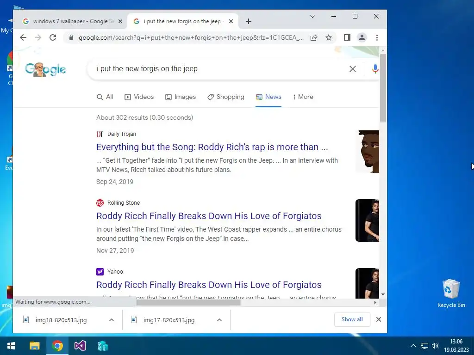The height and width of the screenshot is (355, 474).
Task: Open downloaded img18-820x513.jpg
Action: point(61,320)
